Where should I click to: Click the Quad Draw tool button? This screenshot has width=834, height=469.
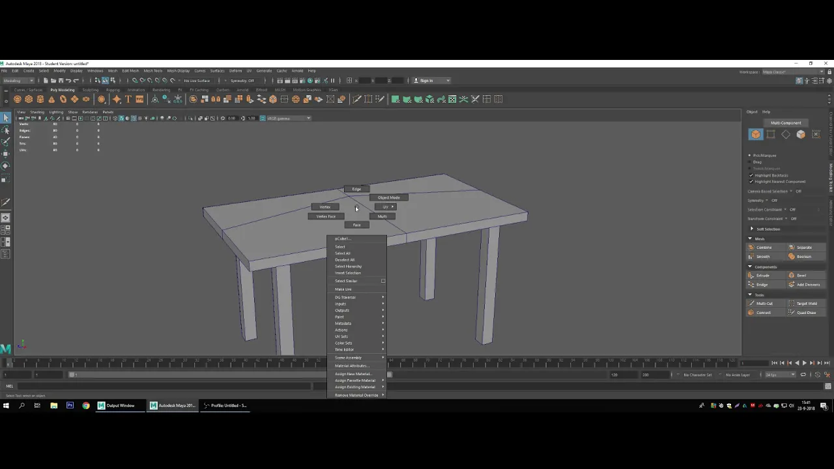(806, 313)
